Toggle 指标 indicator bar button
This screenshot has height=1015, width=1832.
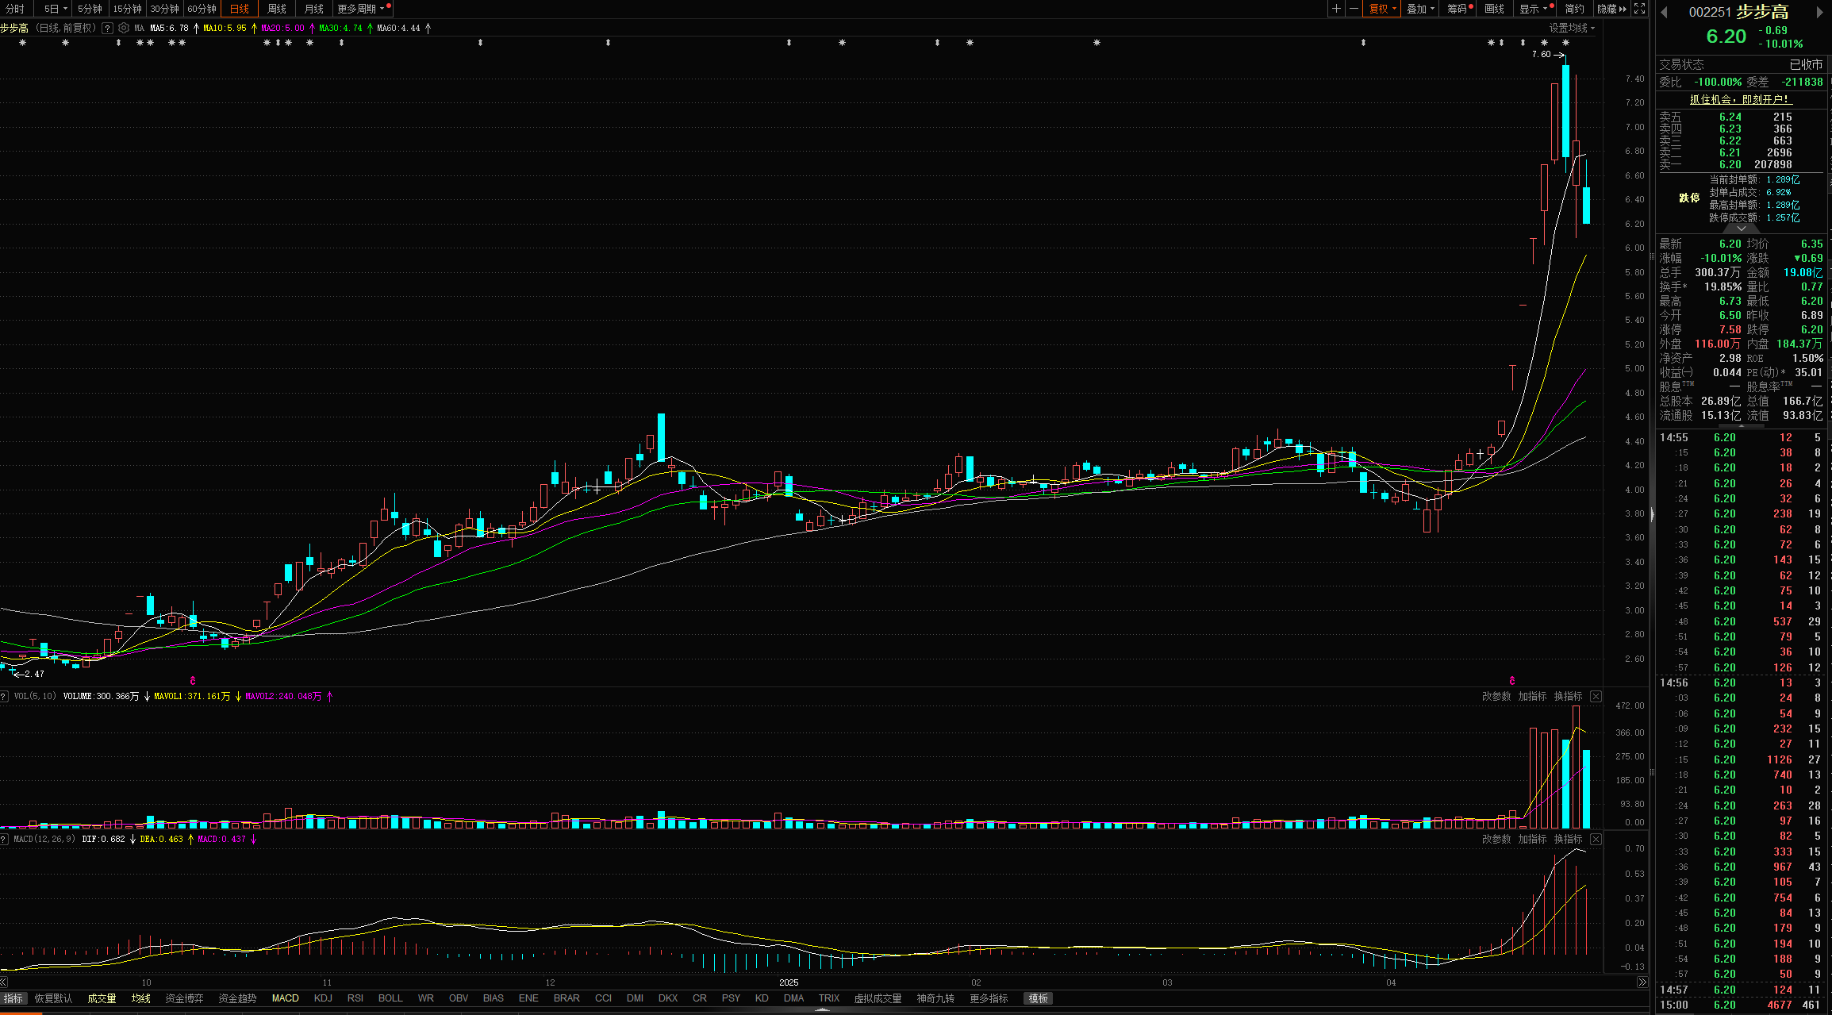[13, 998]
